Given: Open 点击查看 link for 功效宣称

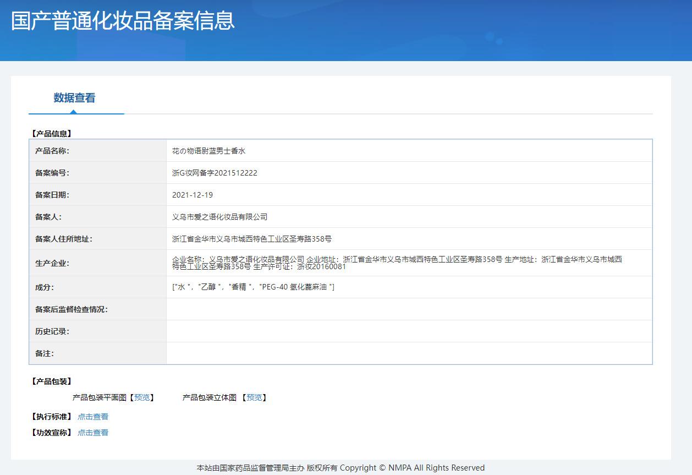Looking at the screenshot, I should [93, 433].
